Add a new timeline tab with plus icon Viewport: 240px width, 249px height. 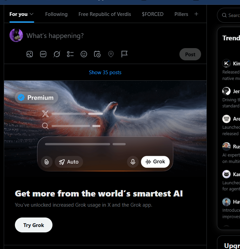pos(196,14)
